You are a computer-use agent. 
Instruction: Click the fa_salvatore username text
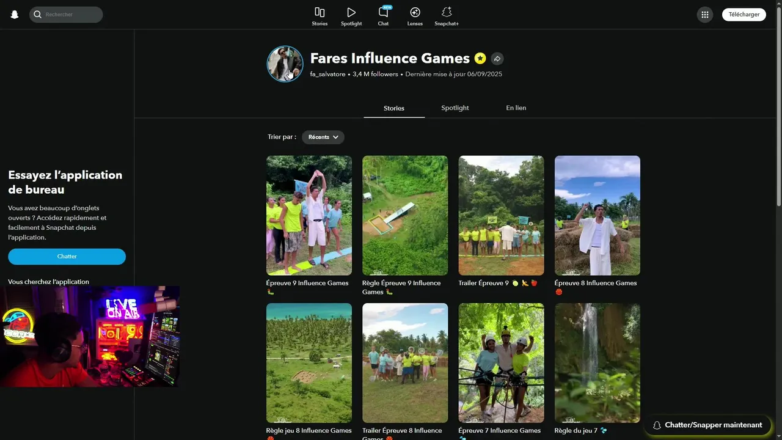[327, 74]
